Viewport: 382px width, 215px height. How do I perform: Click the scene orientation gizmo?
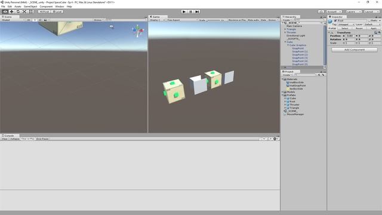coord(138,30)
